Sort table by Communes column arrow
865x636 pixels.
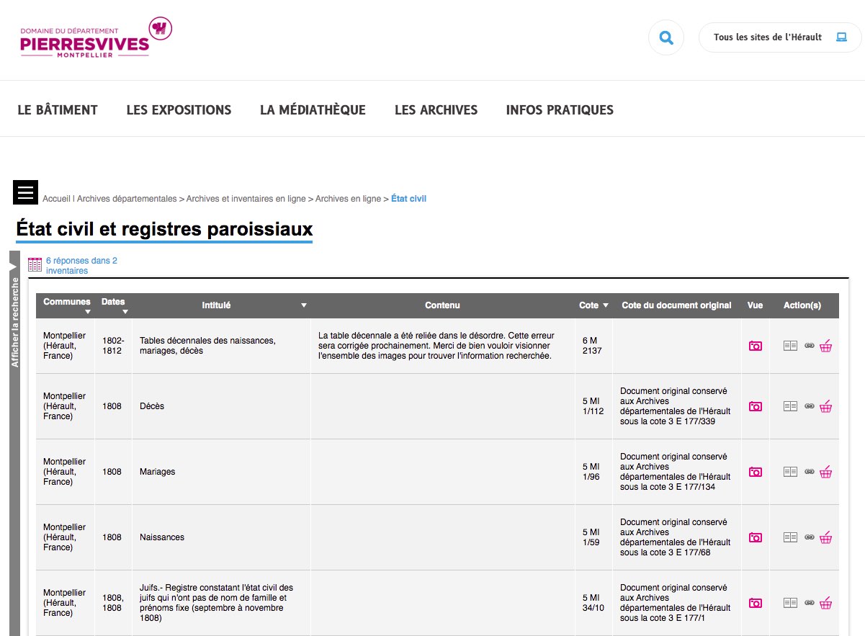(88, 312)
